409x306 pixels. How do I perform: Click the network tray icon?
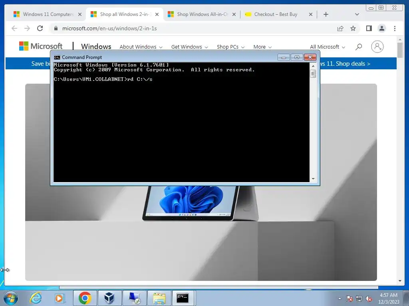pos(359,299)
